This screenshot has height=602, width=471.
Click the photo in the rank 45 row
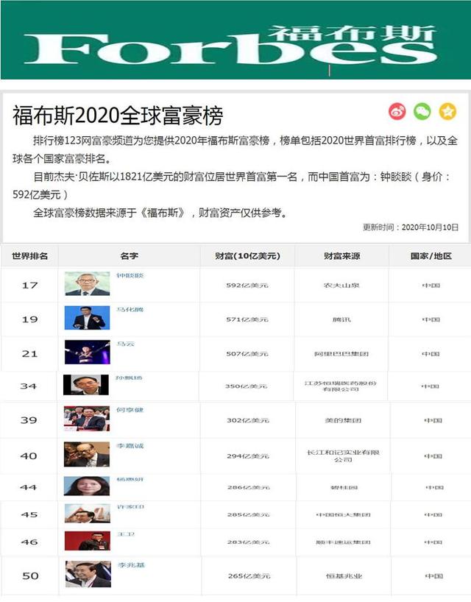[x=87, y=513]
